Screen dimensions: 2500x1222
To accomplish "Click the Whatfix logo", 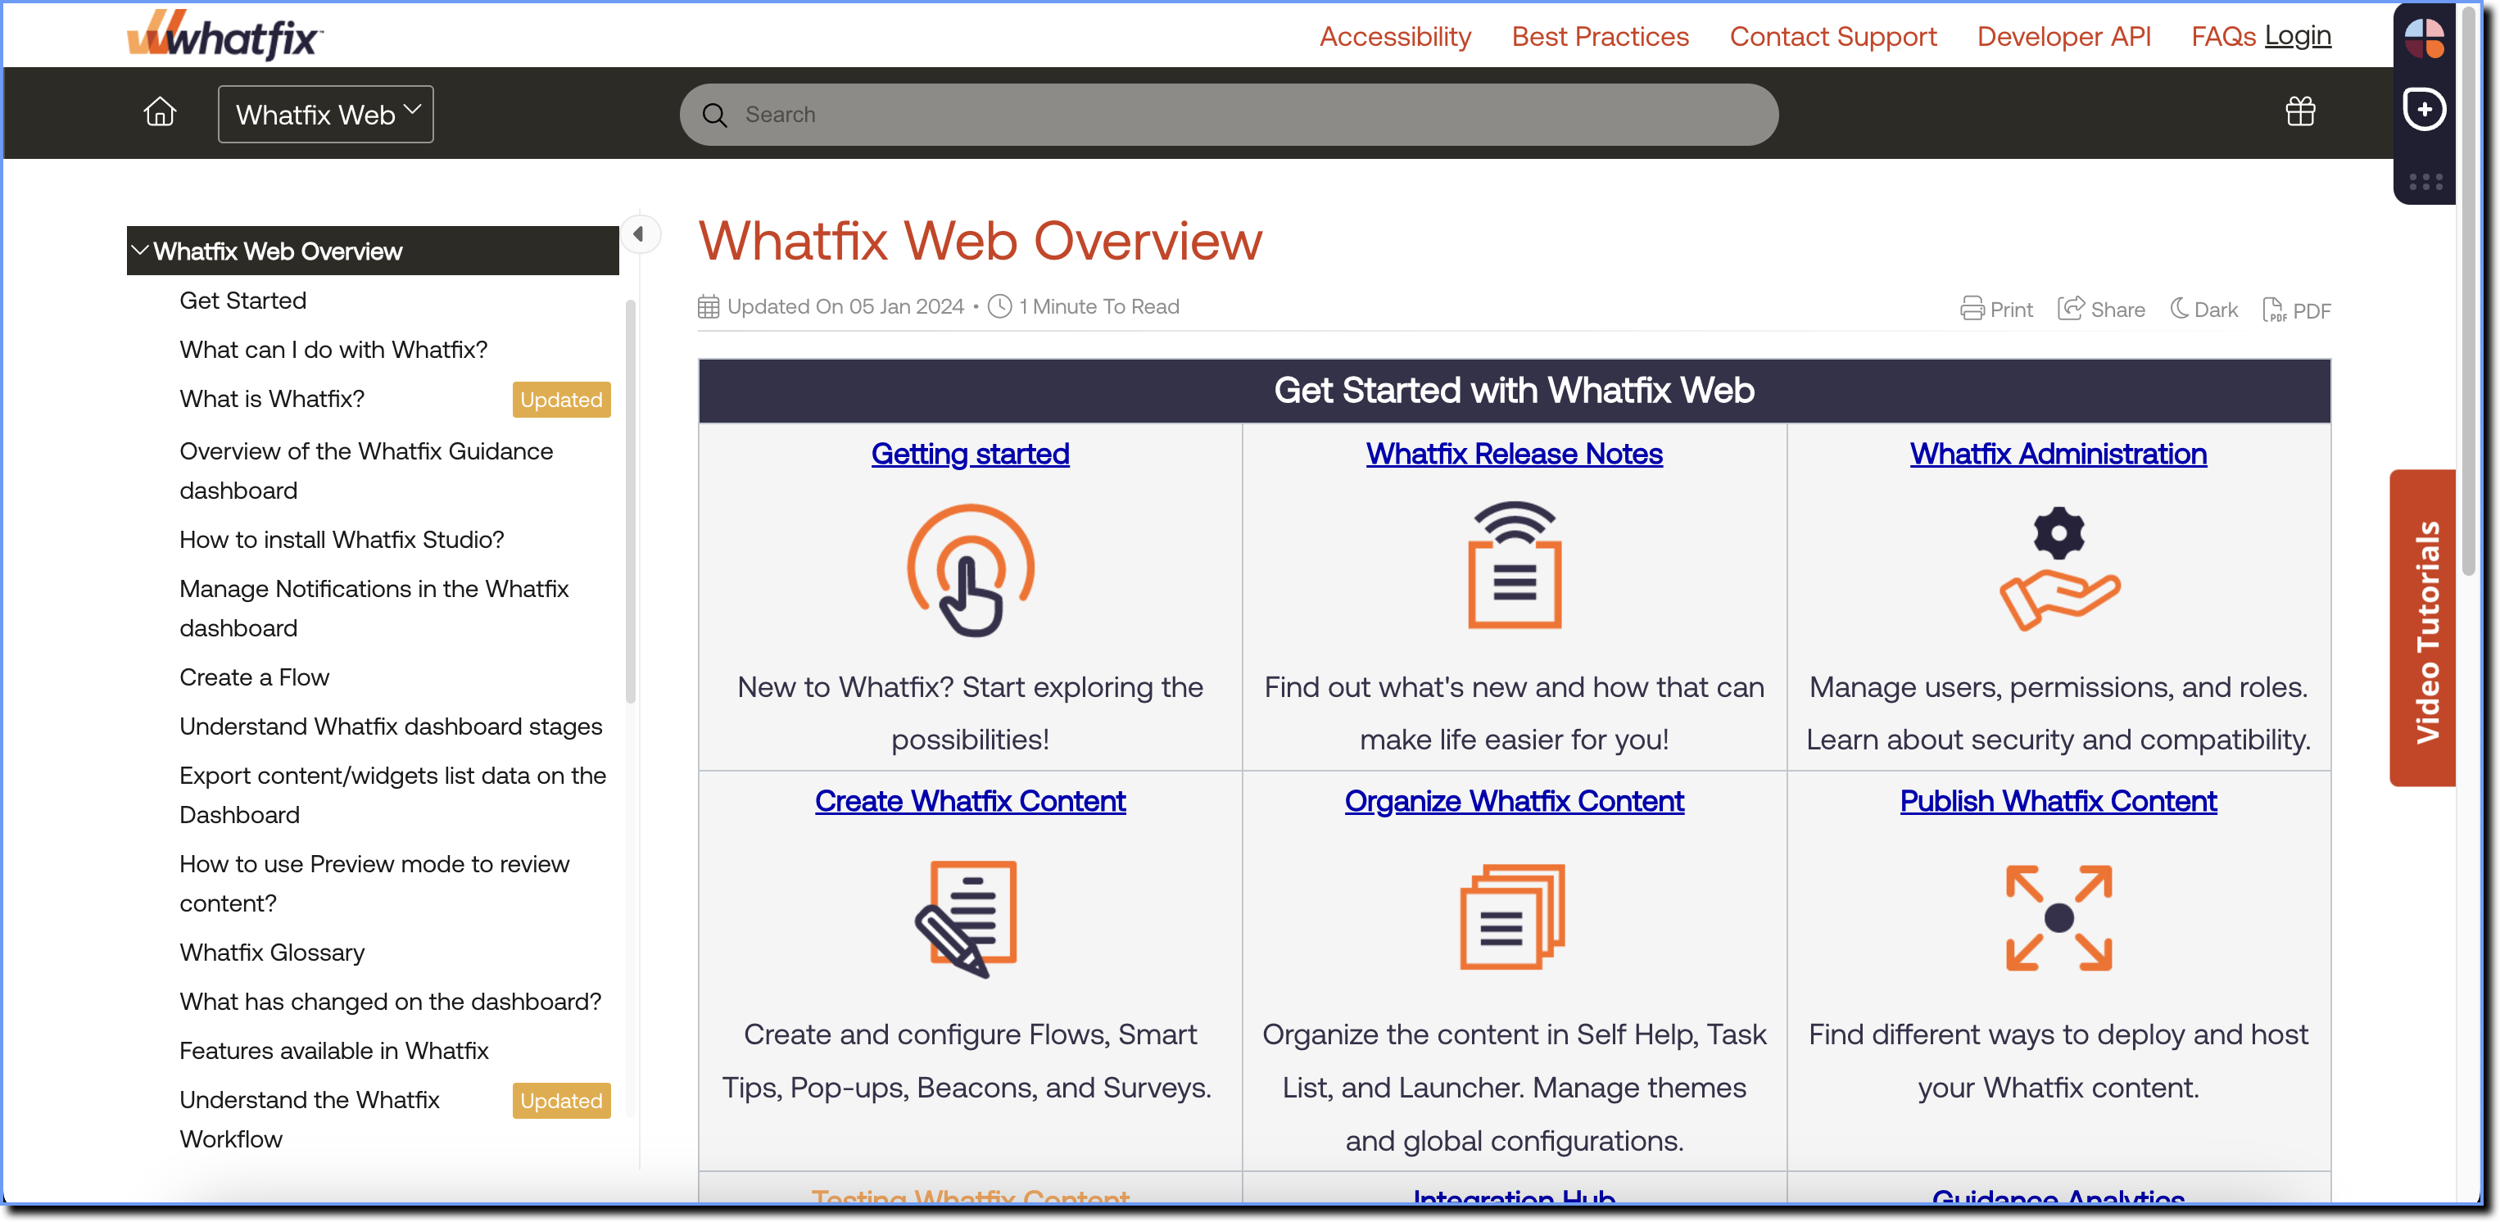I will coord(224,36).
